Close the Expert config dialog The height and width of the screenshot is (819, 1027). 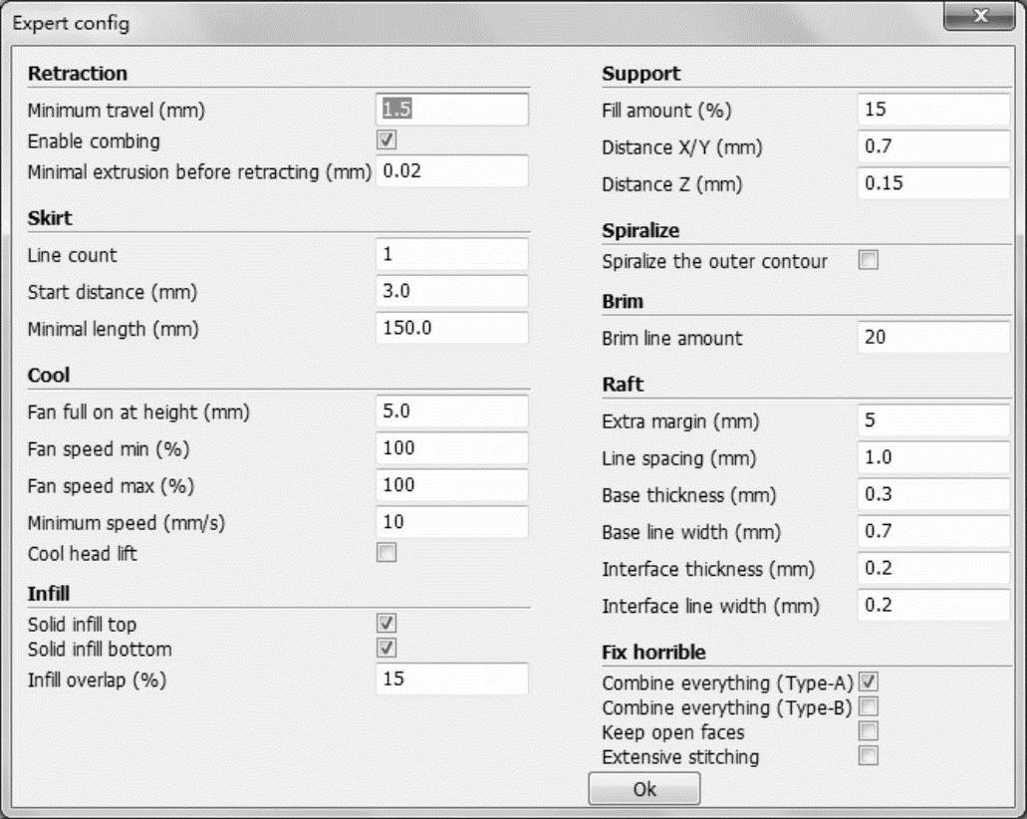pos(981,17)
